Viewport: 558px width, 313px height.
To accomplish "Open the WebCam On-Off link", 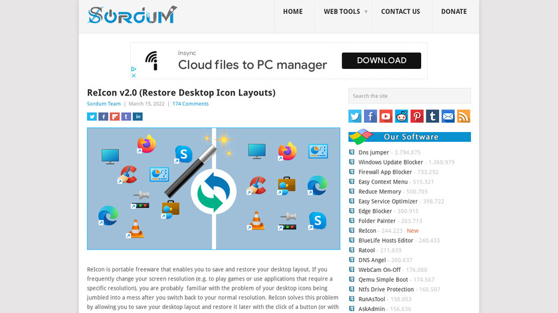I will click(379, 270).
